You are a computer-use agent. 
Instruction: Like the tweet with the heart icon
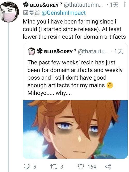[x=81, y=167]
